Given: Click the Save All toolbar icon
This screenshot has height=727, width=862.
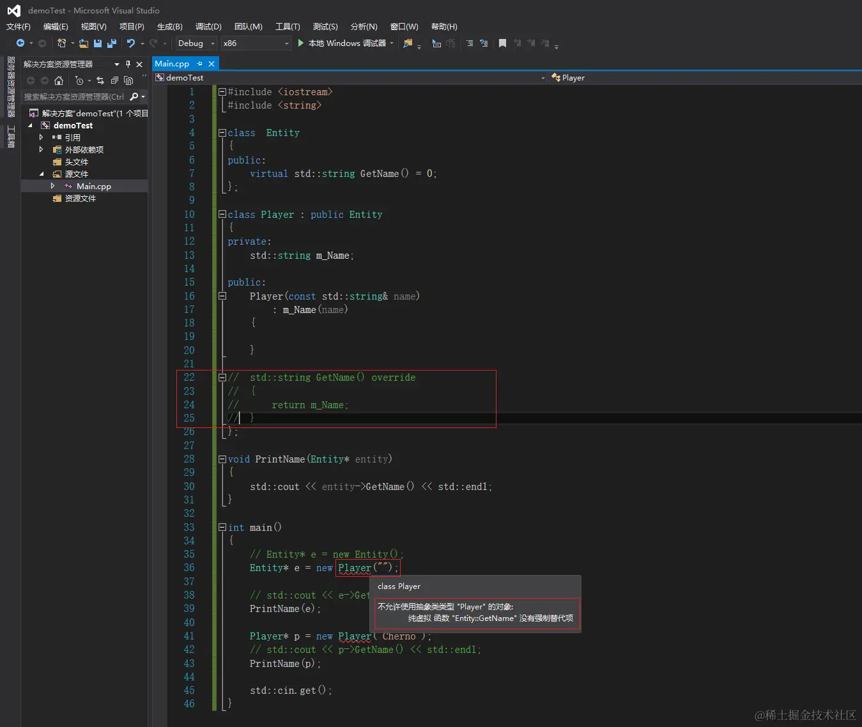Looking at the screenshot, I should coord(112,43).
